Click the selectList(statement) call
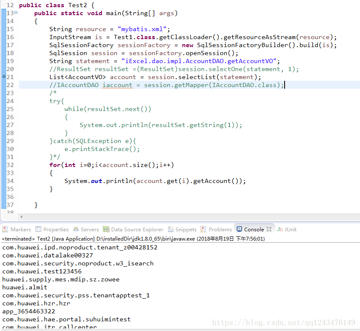Image resolution: width=360 pixels, height=331 pixels. 218,77
